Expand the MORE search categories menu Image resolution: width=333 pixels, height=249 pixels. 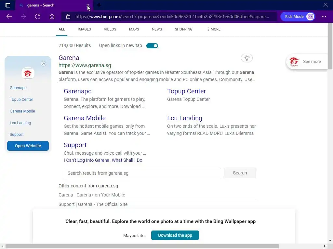[214, 29]
